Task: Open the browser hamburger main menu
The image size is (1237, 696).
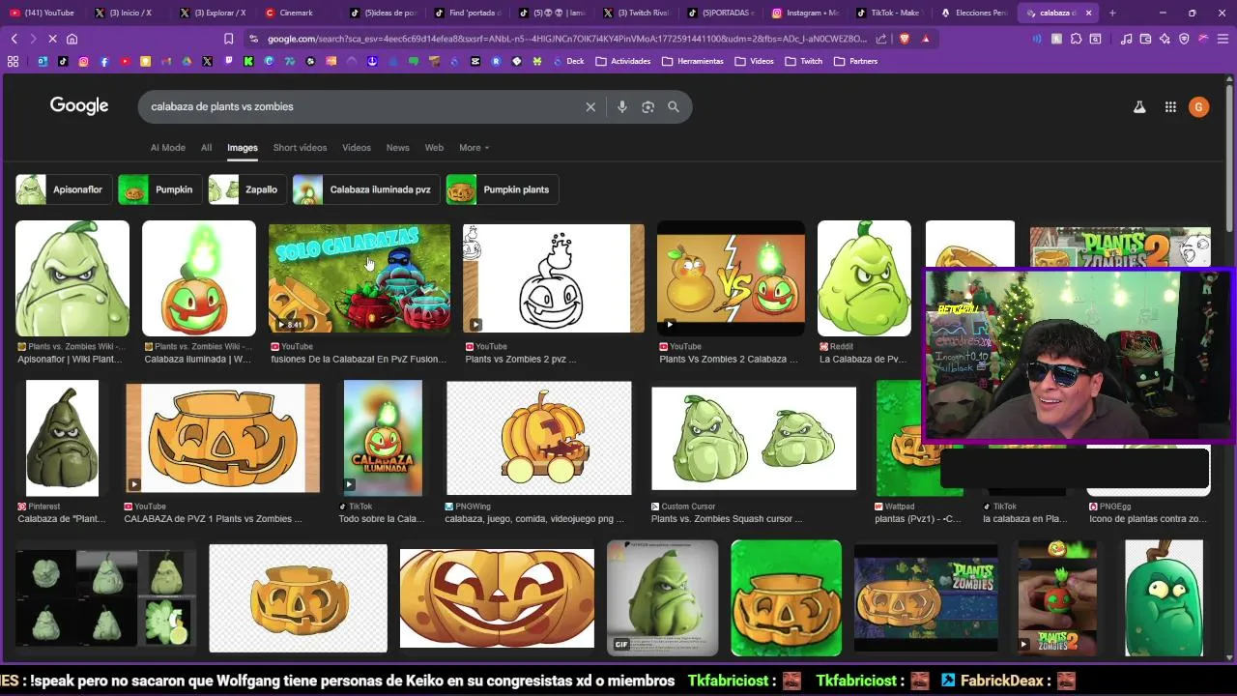Action: [x=1223, y=39]
